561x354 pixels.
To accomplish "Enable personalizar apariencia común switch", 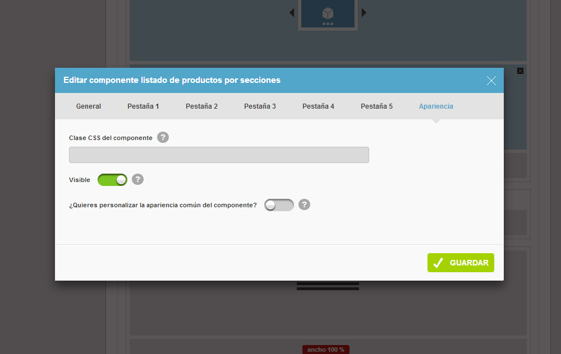I will pyautogui.click(x=279, y=205).
